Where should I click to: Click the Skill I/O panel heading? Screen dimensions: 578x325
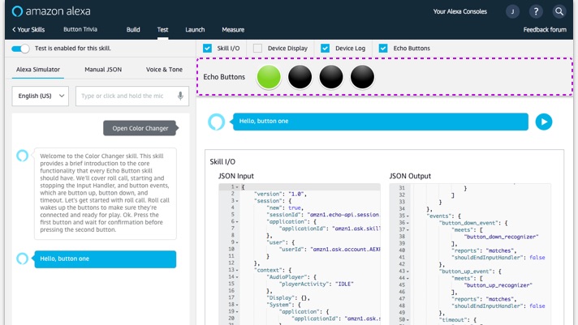pyautogui.click(x=222, y=161)
